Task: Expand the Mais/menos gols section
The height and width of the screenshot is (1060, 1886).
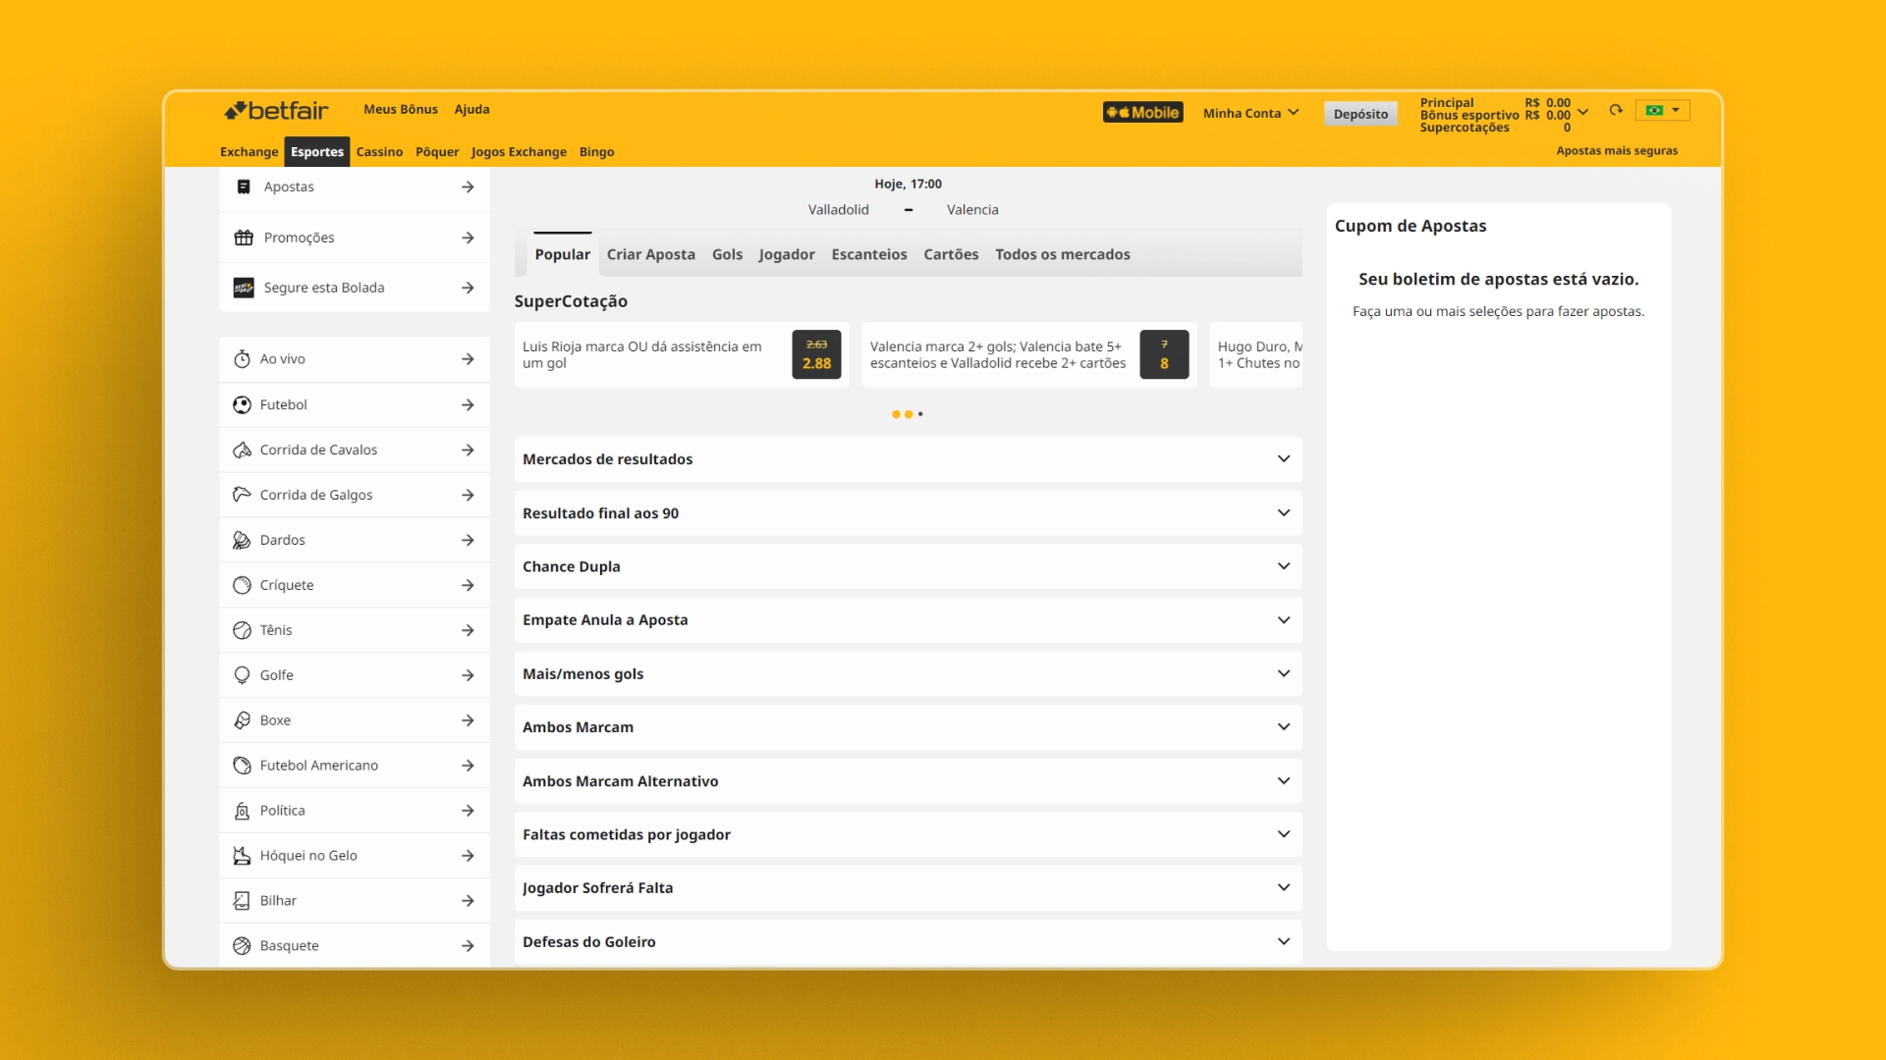Action: pos(908,674)
